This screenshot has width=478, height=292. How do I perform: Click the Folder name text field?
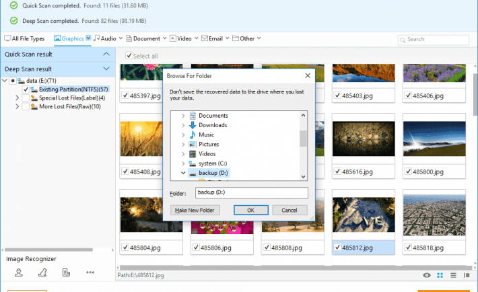(250, 193)
